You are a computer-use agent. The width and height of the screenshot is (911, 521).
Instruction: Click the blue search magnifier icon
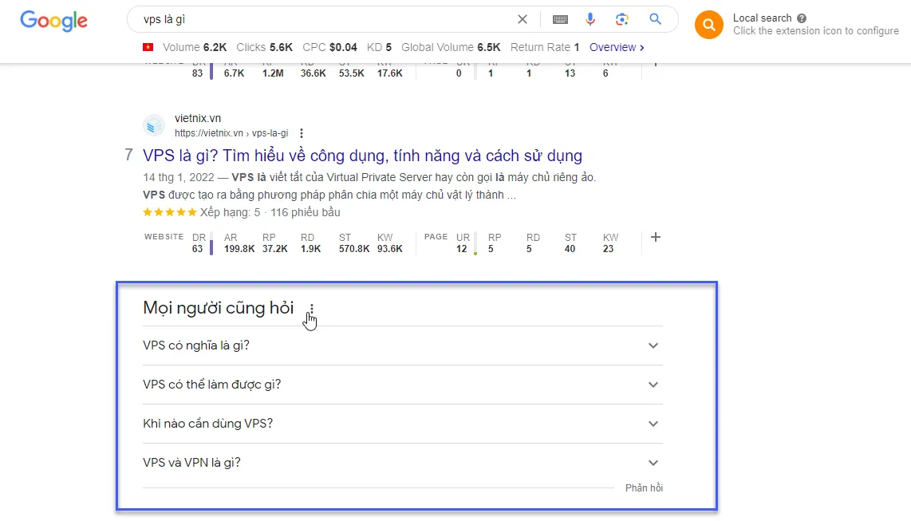click(x=655, y=19)
